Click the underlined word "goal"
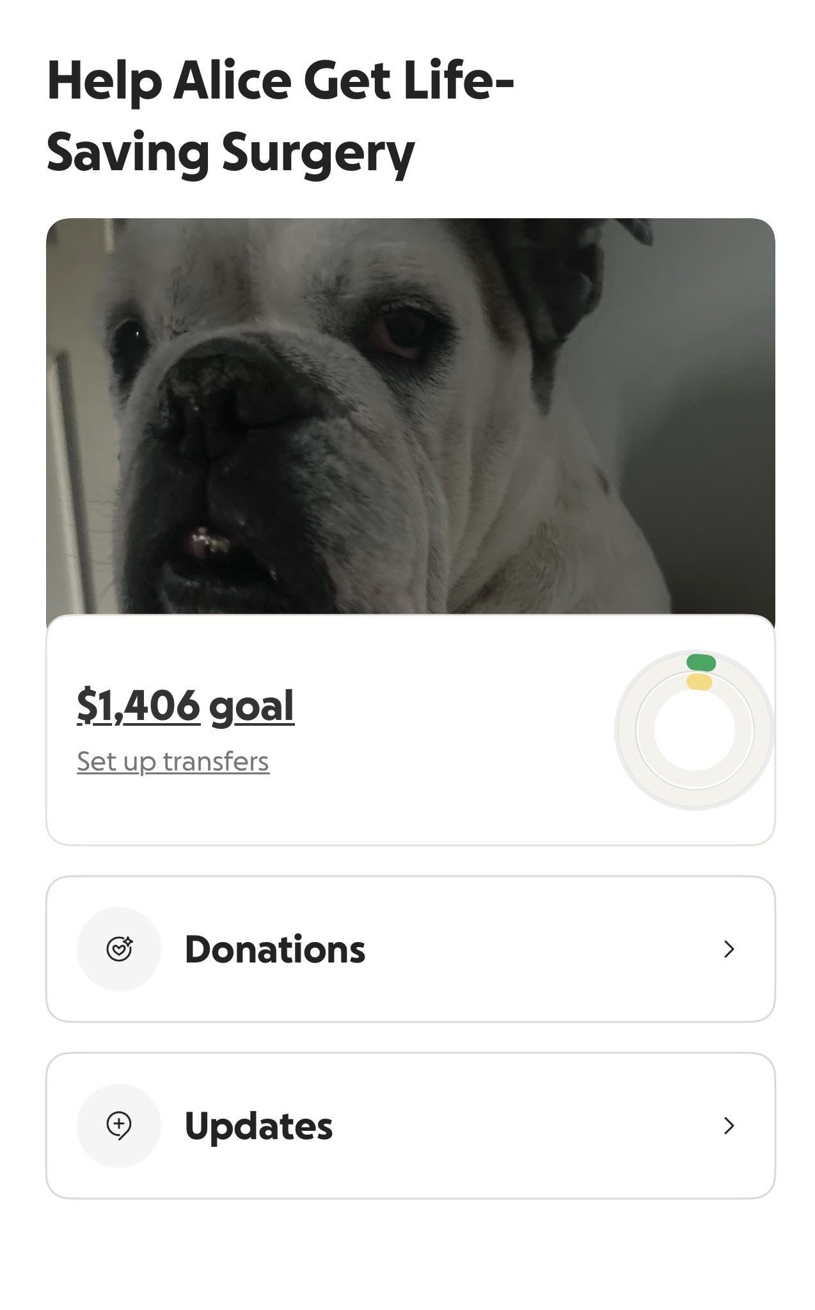Image resolution: width=815 pixels, height=1310 pixels. pyautogui.click(x=251, y=707)
